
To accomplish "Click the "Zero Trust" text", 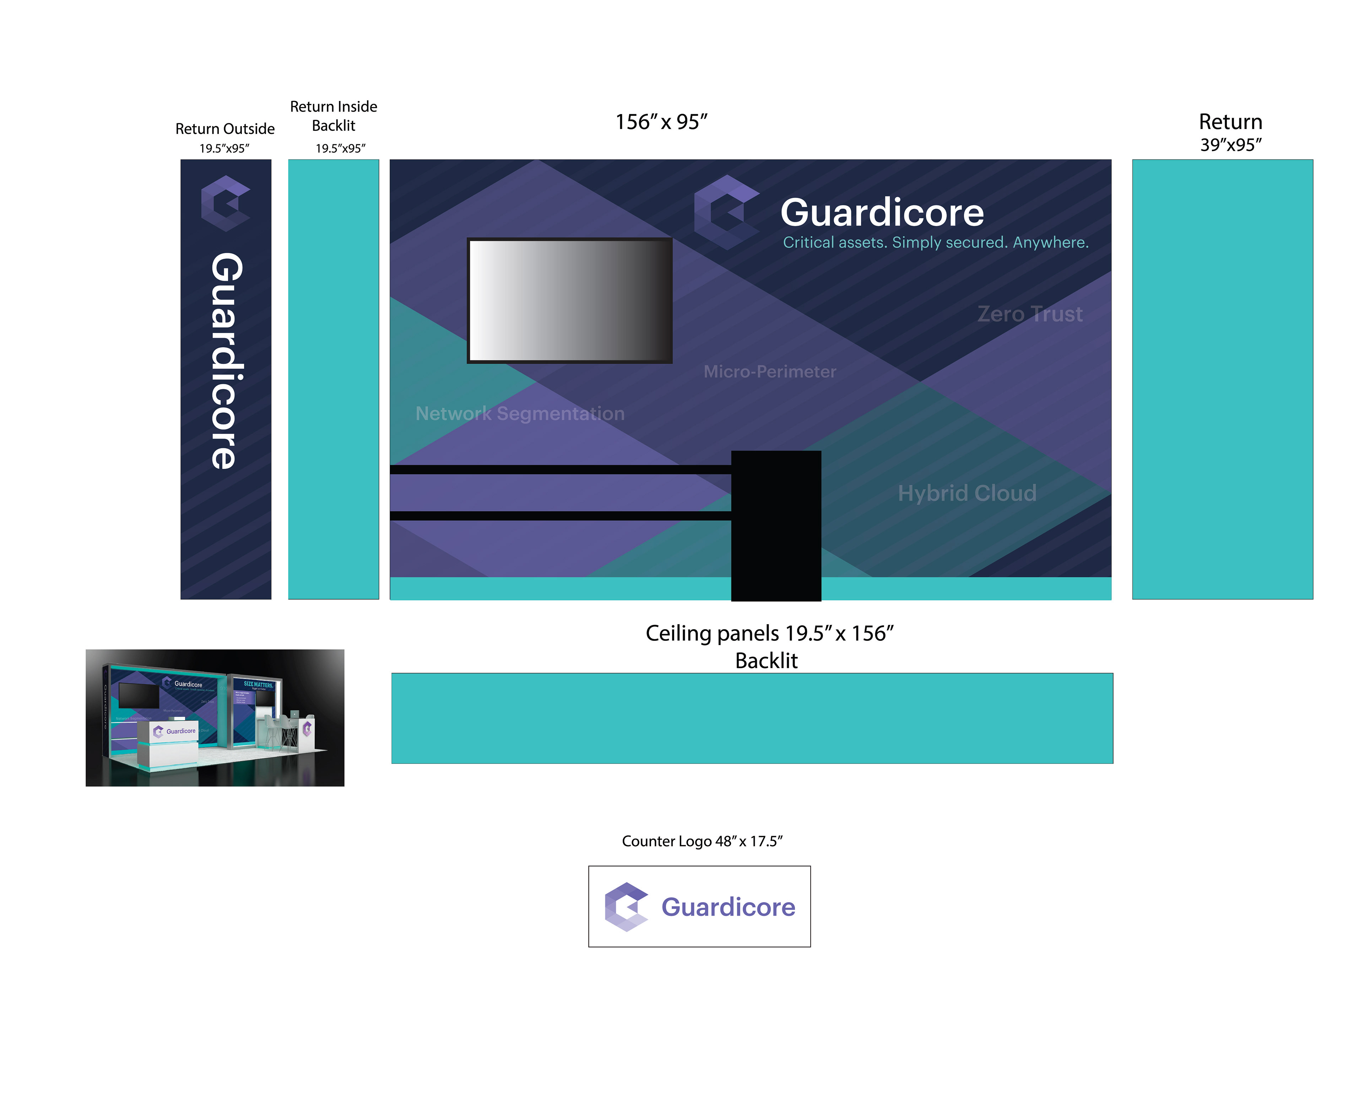I will [1030, 314].
